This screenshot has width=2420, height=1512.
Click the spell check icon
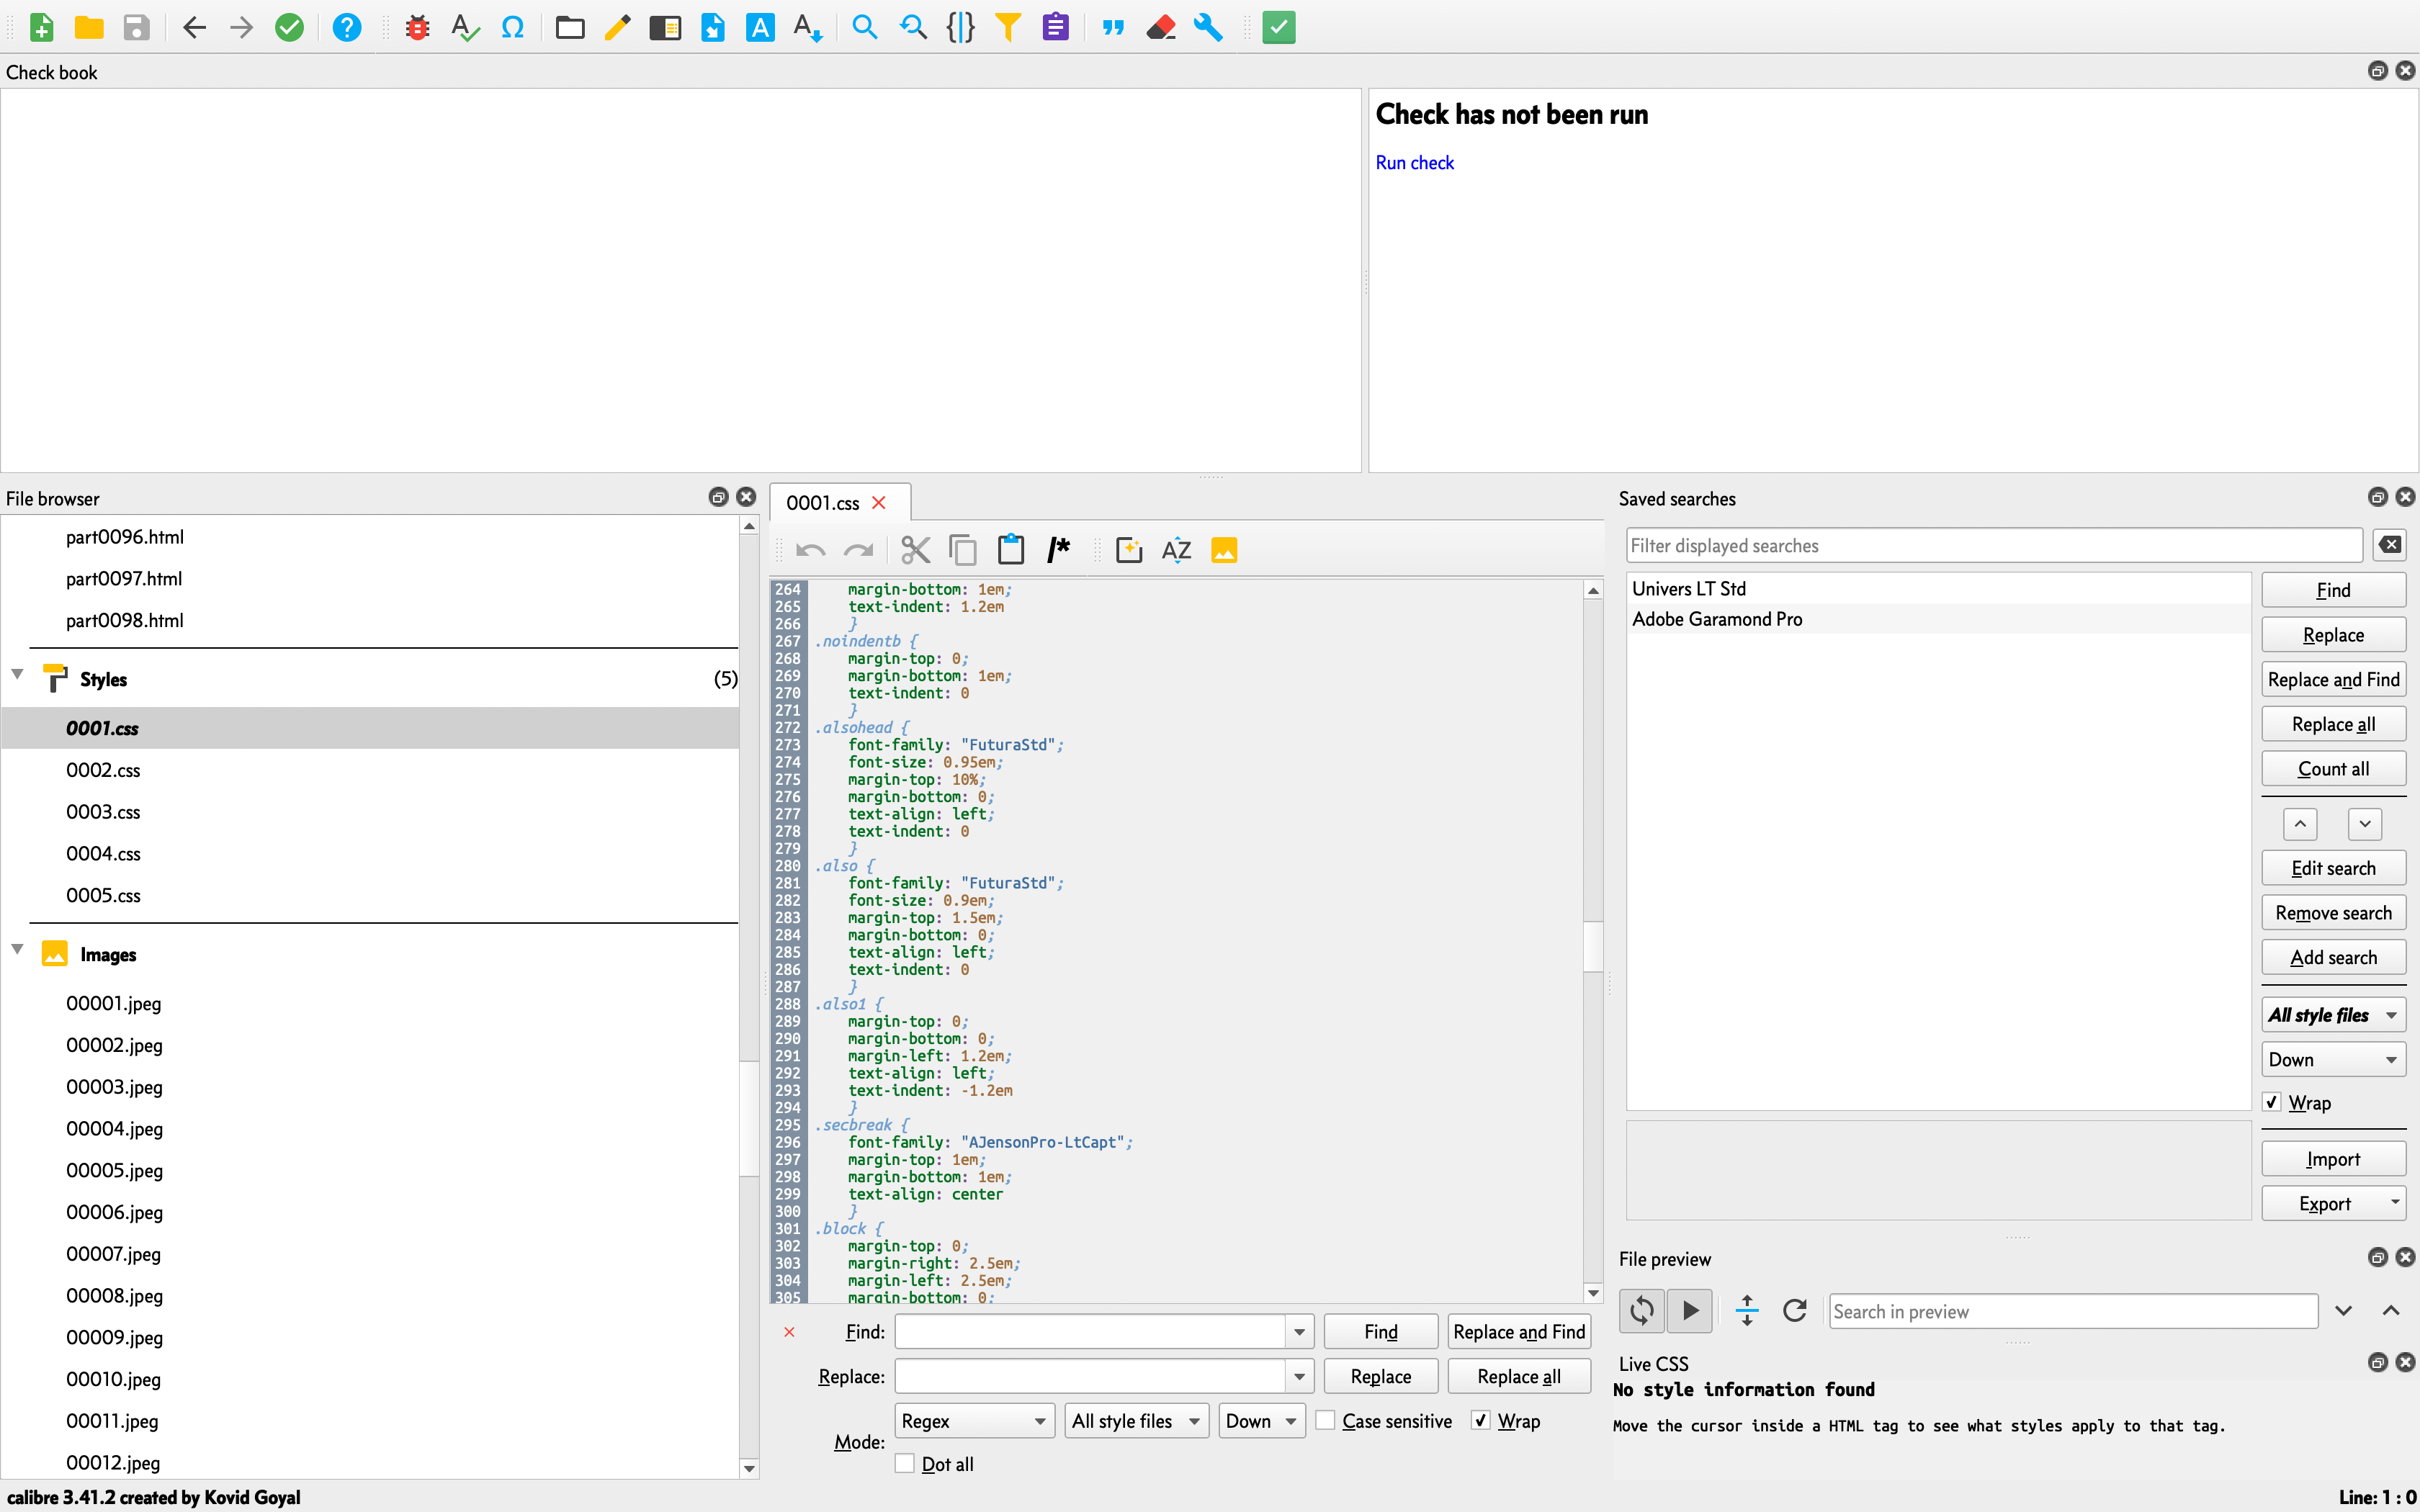(464, 27)
